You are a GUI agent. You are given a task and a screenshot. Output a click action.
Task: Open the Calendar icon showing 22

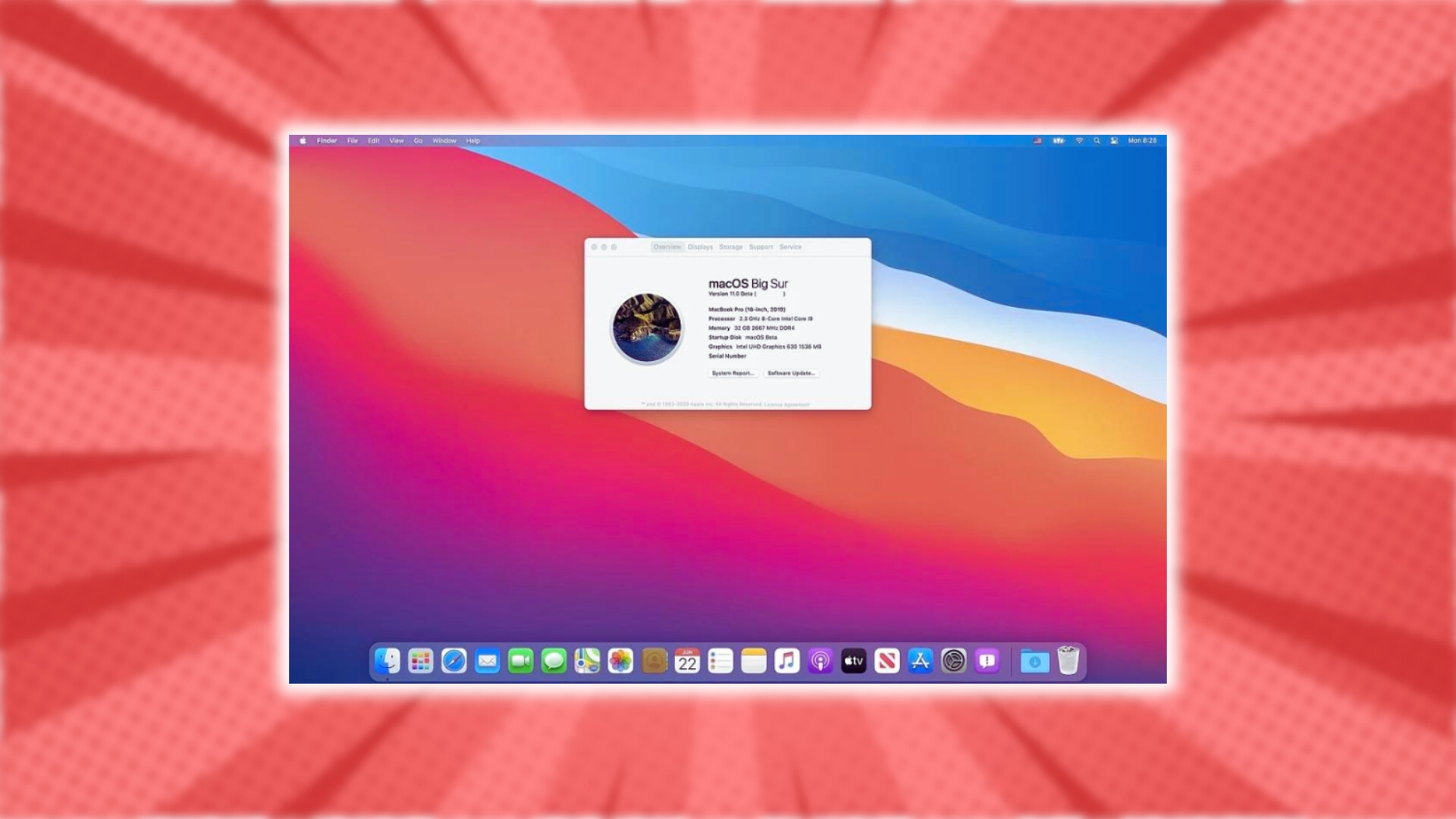pos(687,661)
